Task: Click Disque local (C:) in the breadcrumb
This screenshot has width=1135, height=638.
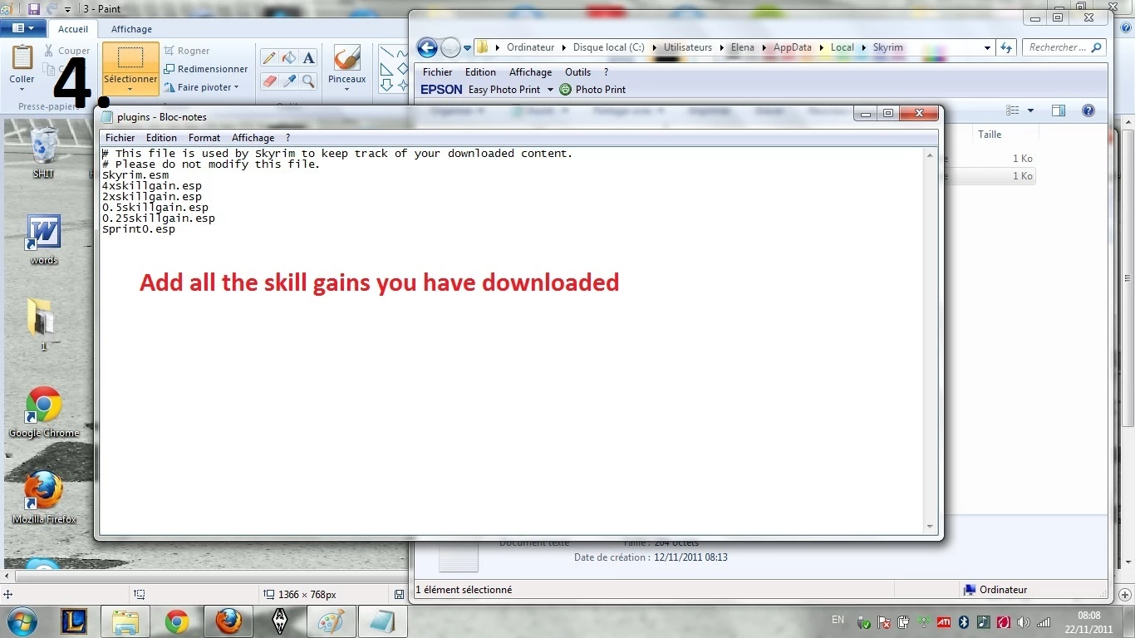Action: [608, 47]
